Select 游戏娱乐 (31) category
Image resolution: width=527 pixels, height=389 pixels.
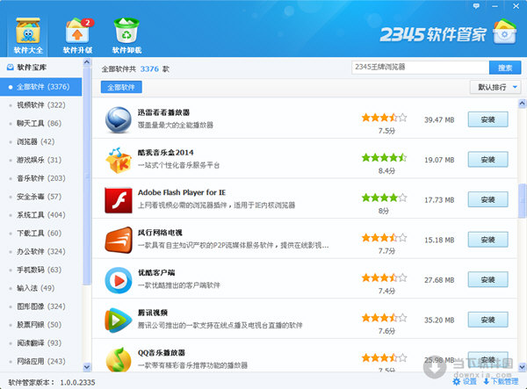[40, 160]
